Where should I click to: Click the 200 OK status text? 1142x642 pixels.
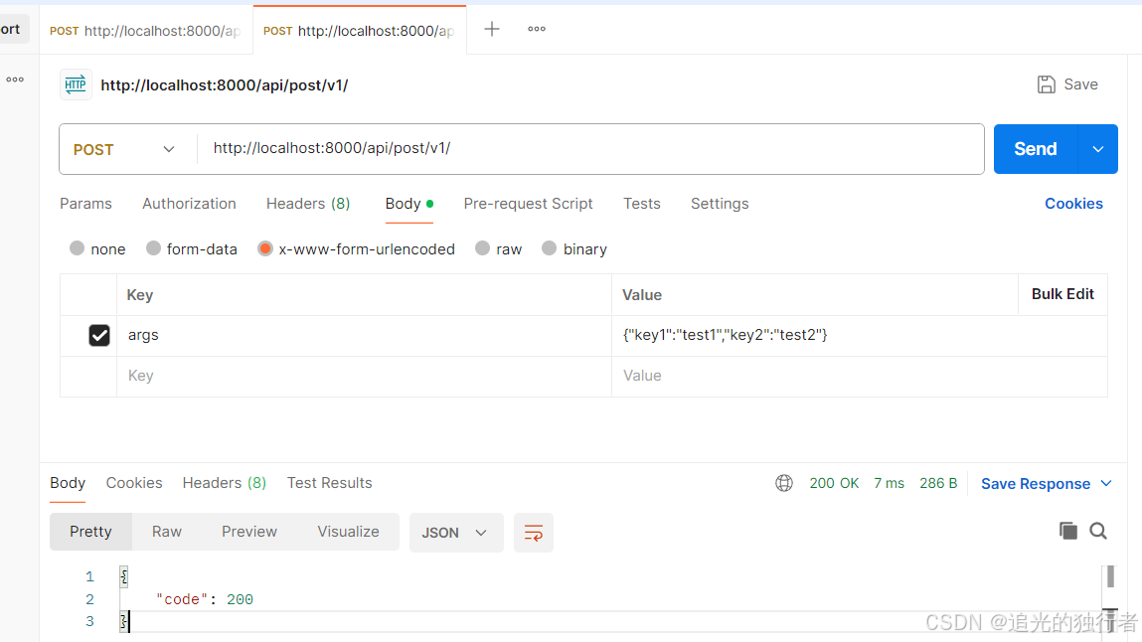tap(834, 483)
